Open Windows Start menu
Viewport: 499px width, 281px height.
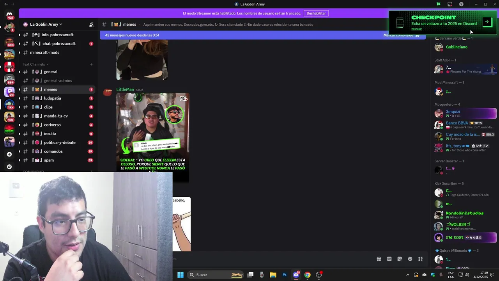coord(180,275)
